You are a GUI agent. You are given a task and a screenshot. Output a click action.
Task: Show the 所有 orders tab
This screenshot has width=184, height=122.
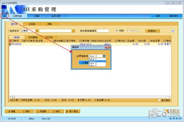49,24
